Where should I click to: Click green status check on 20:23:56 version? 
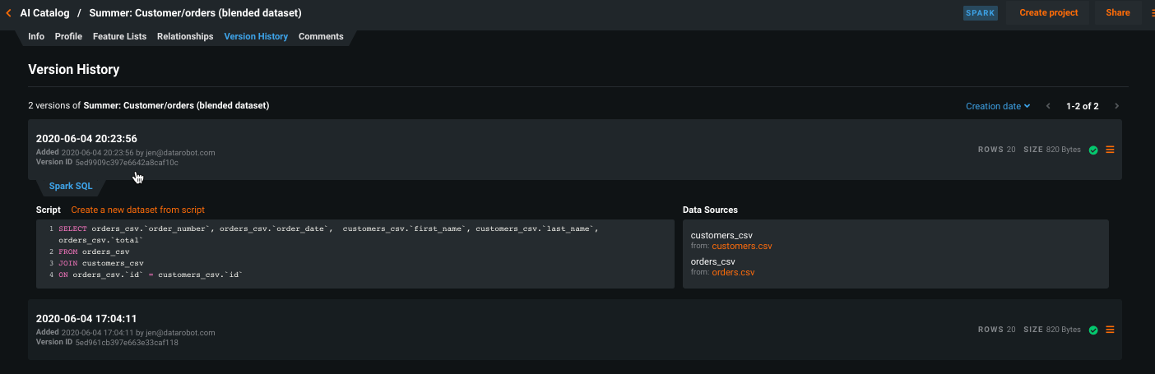[1093, 150]
